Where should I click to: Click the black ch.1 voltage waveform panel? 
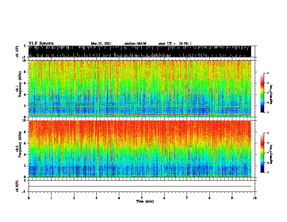[x=140, y=52]
